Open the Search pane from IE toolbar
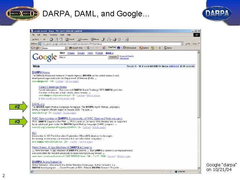240x180 pixels. click(70, 39)
